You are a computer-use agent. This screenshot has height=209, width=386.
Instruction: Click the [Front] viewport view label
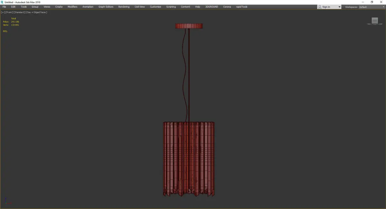point(9,12)
